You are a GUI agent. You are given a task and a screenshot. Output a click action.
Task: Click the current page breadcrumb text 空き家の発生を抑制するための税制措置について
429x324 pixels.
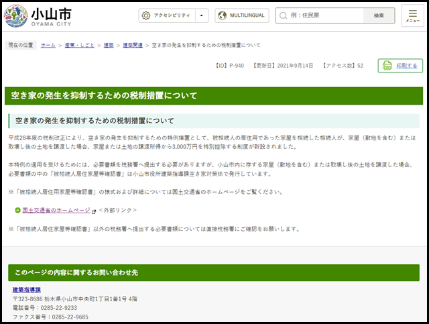coord(206,45)
